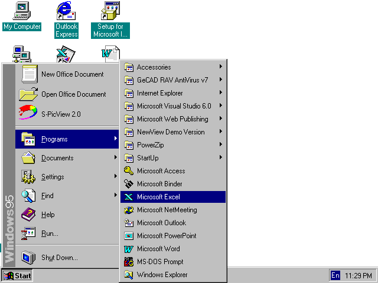This screenshot has height=283, width=378.
Task: Expand the Internet Explorer submenu arrow
Action: coord(220,93)
